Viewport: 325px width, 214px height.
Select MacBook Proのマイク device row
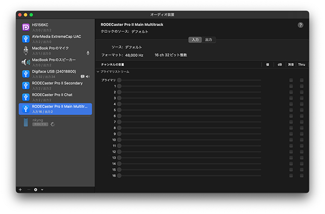(x=55, y=51)
